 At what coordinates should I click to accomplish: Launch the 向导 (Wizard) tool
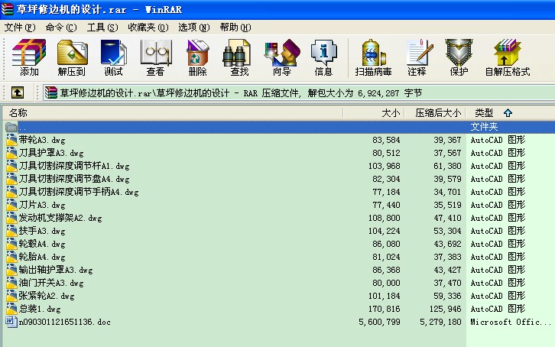tap(282, 57)
